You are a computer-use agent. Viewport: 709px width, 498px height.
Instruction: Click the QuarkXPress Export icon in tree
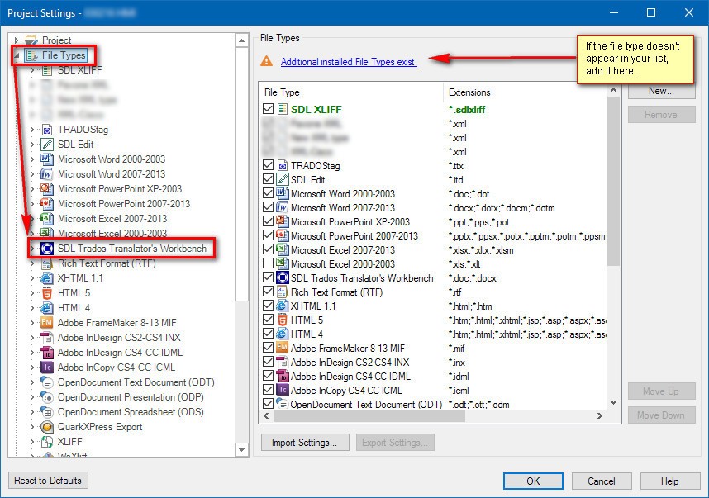coord(46,427)
